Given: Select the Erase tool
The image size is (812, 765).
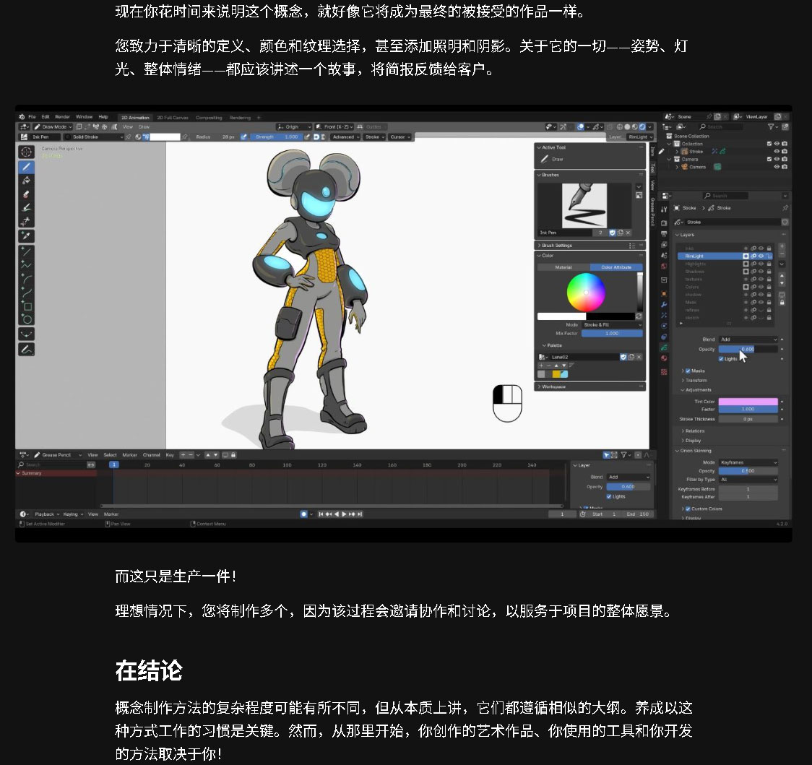Looking at the screenshot, I should 27,194.
